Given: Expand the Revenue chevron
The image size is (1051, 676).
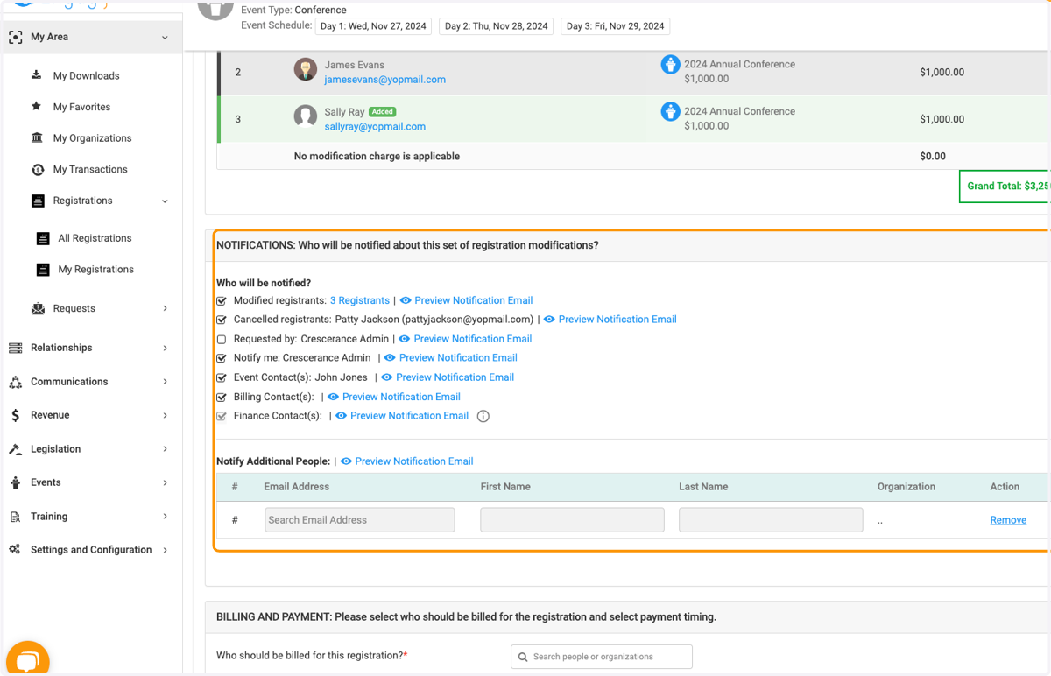Looking at the screenshot, I should [166, 415].
